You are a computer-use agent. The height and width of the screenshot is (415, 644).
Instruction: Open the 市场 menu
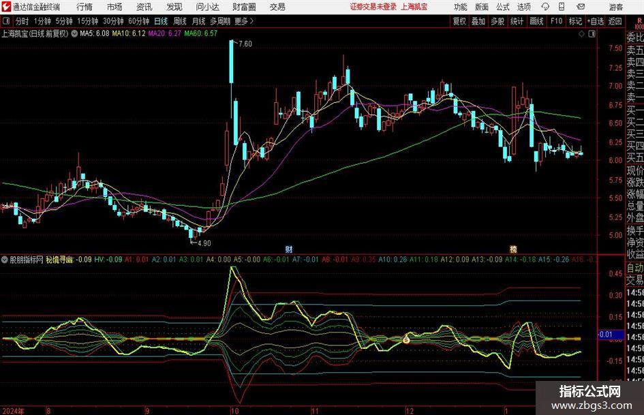click(114, 7)
